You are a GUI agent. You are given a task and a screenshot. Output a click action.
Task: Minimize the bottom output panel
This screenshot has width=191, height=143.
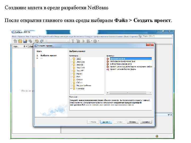168,115
